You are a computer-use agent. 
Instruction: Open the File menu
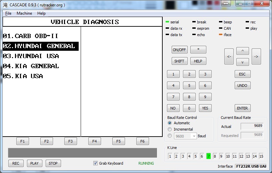click(x=8, y=13)
